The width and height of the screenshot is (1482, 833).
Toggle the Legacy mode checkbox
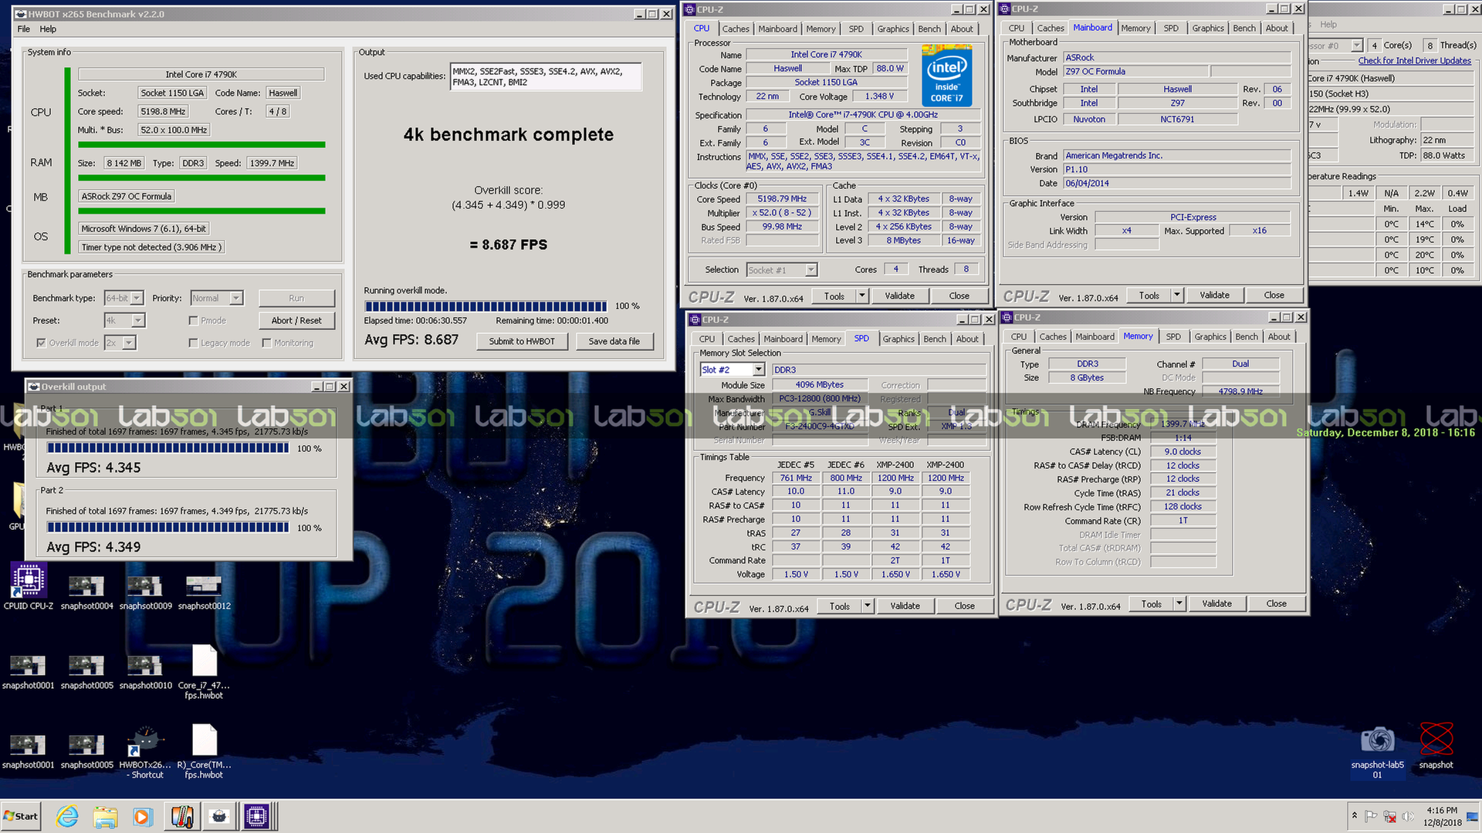[x=194, y=342]
